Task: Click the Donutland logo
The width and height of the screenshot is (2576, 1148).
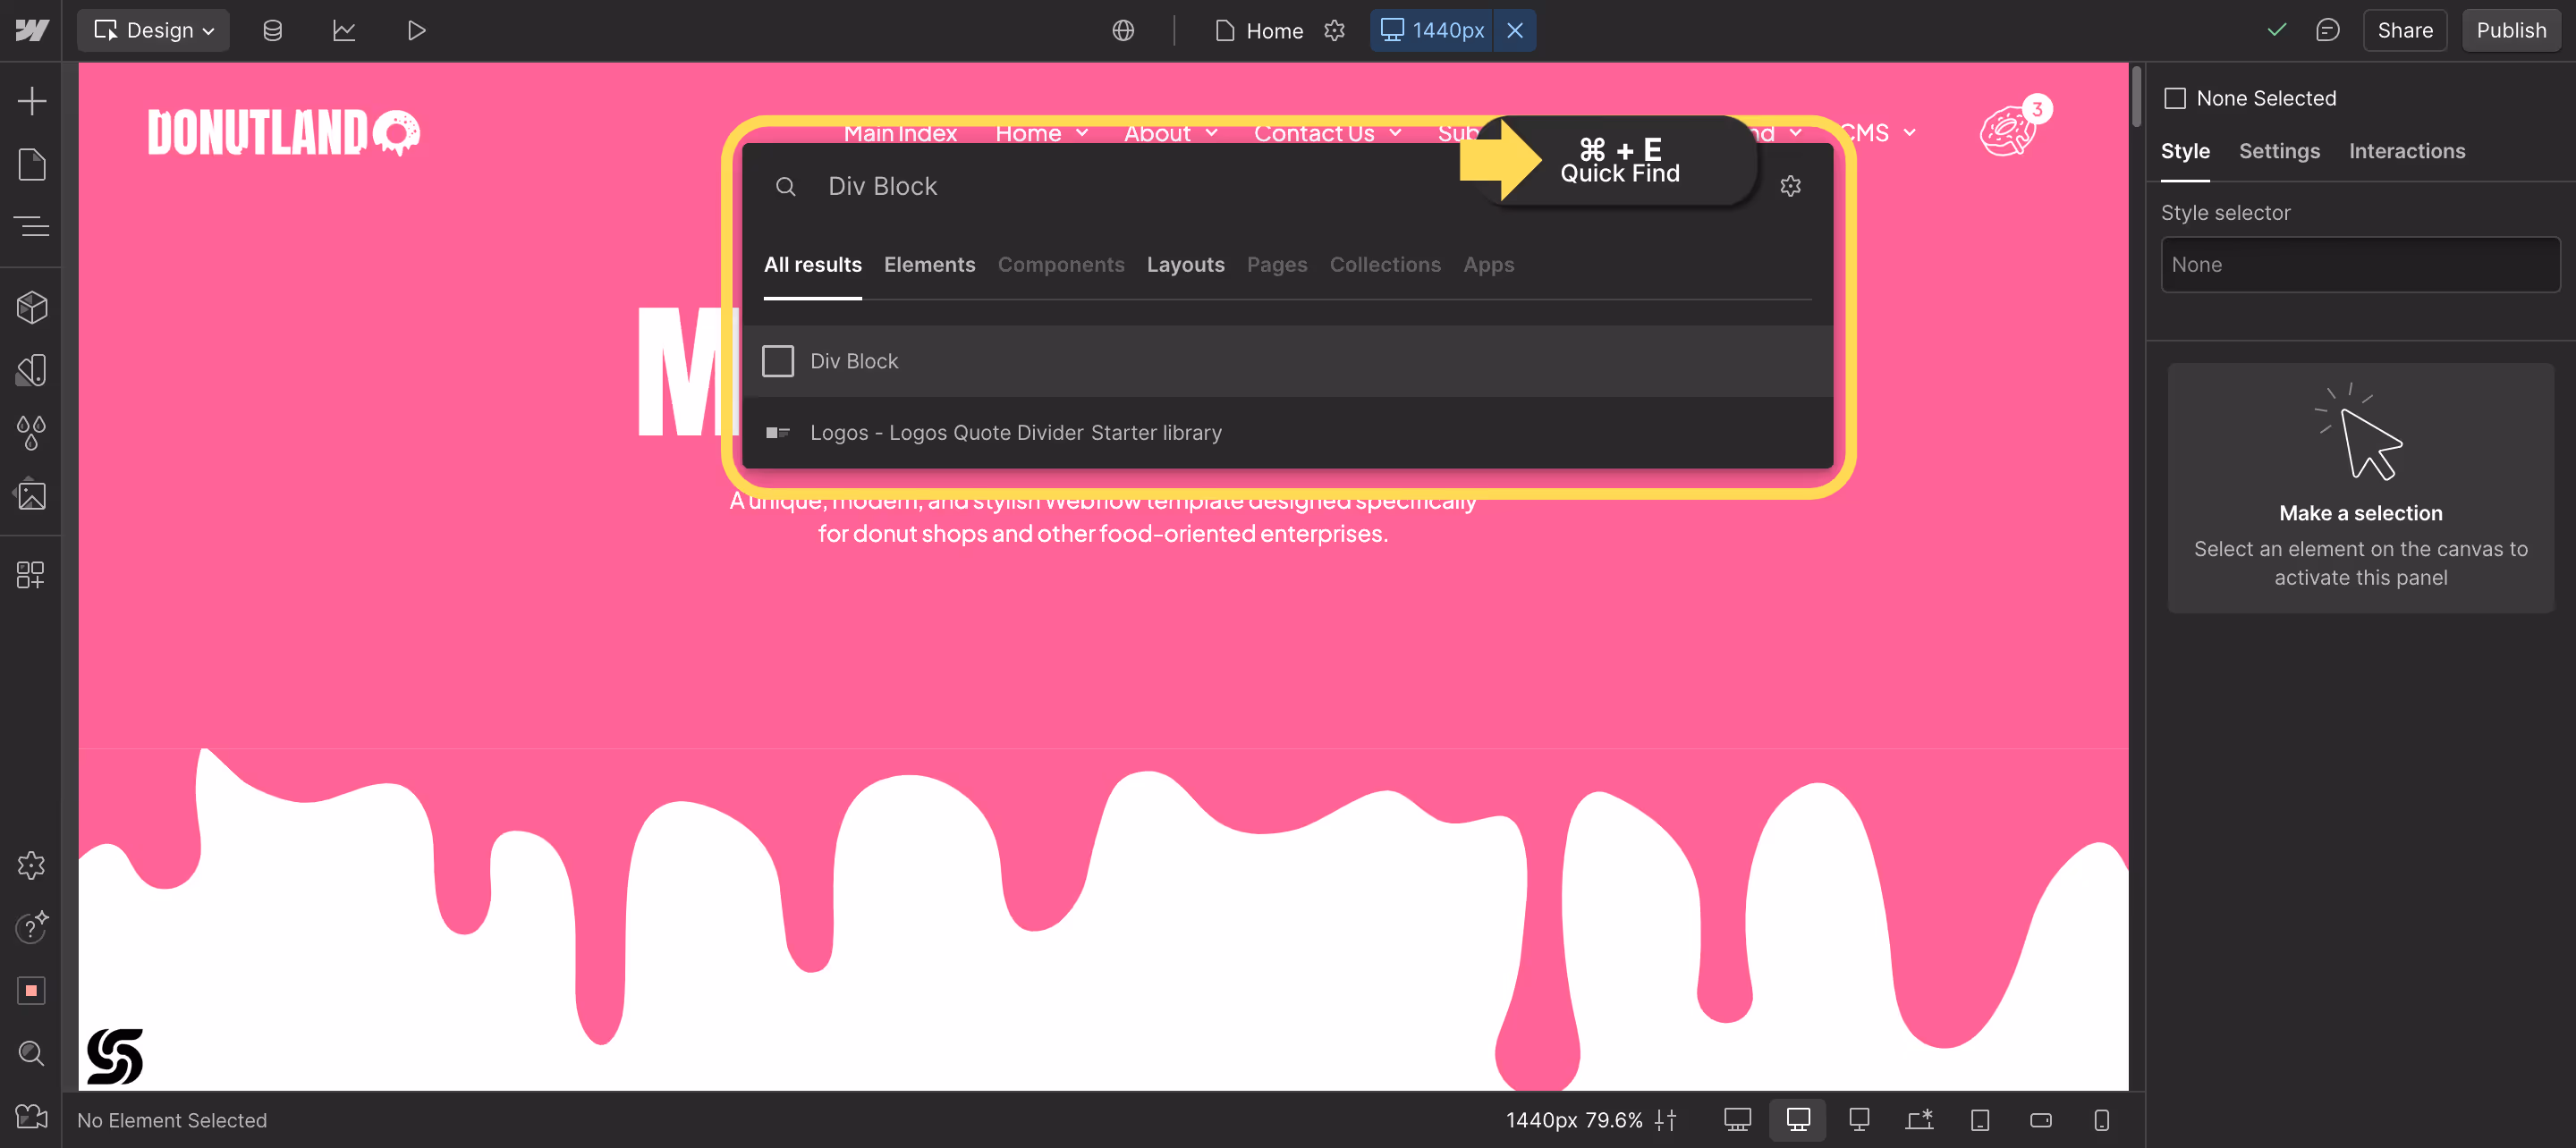Action: point(284,133)
